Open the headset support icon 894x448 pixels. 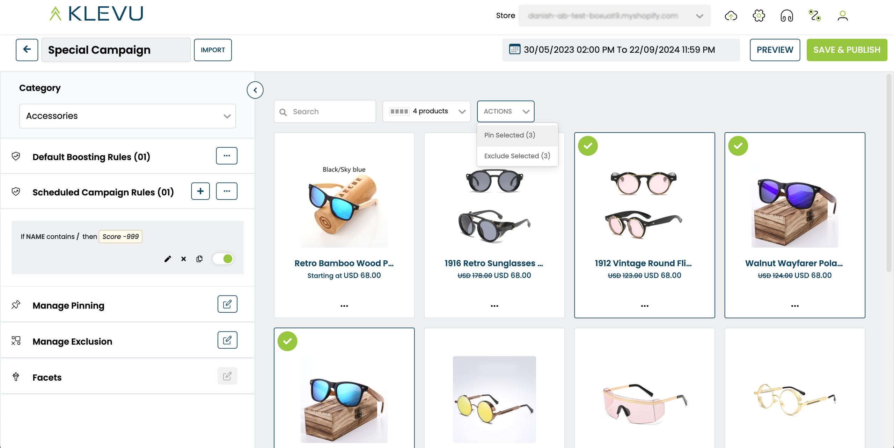point(786,16)
